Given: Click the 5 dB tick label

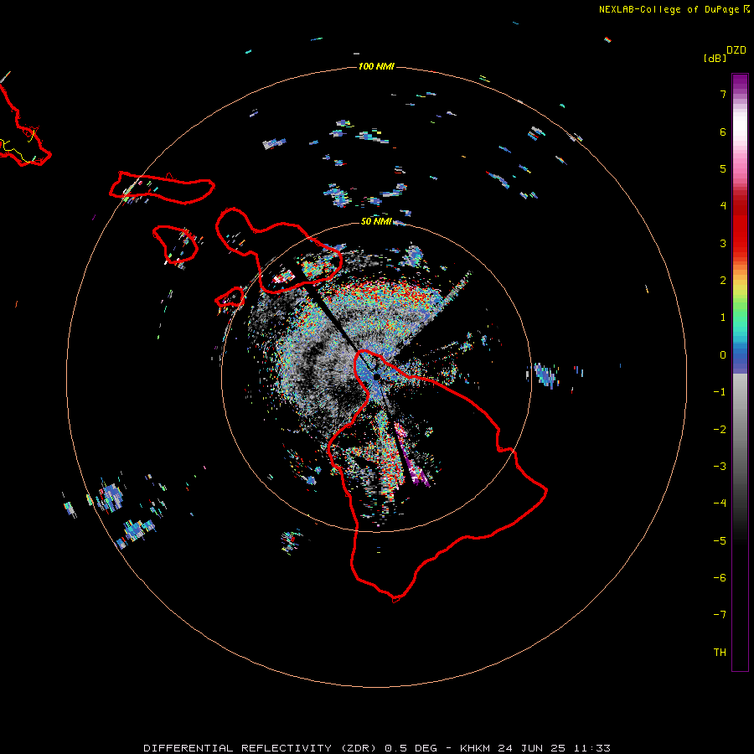Looking at the screenshot, I should click(723, 168).
